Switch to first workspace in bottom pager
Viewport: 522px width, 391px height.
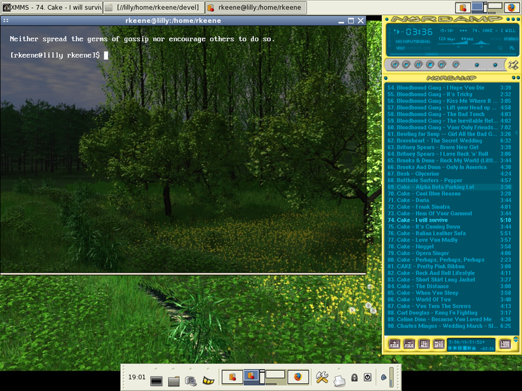coord(232,377)
